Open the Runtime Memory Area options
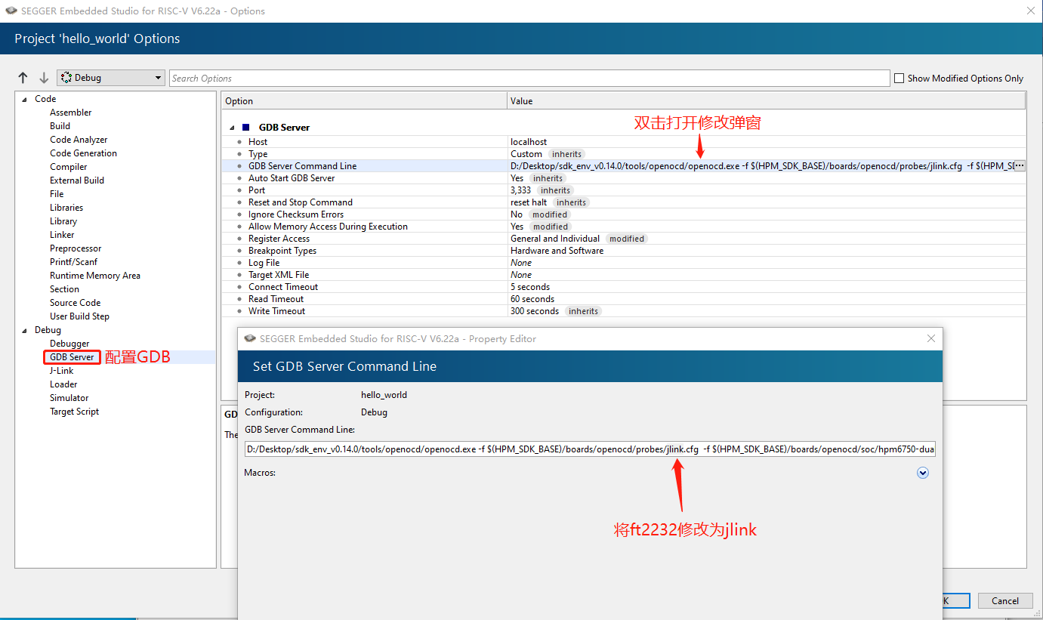The image size is (1043, 620). click(x=95, y=276)
